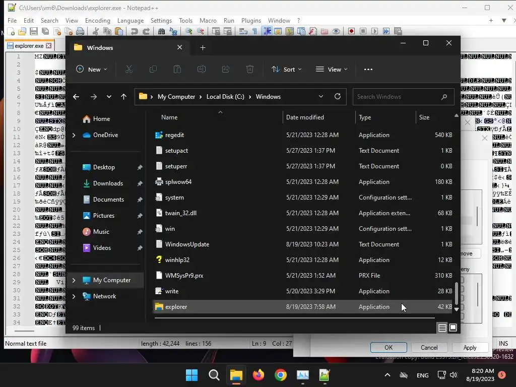Open Encoding menu in Notepad++
This screenshot has height=387, width=516.
[98, 20]
